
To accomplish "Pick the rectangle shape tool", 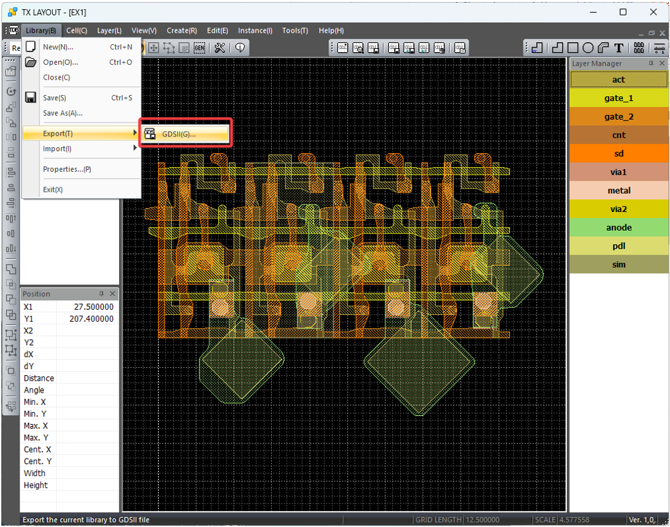I will [x=573, y=47].
